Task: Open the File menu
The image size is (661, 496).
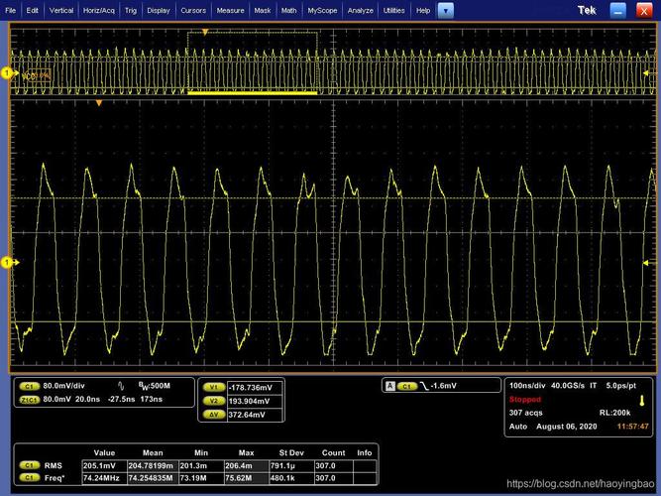Action: point(10,11)
